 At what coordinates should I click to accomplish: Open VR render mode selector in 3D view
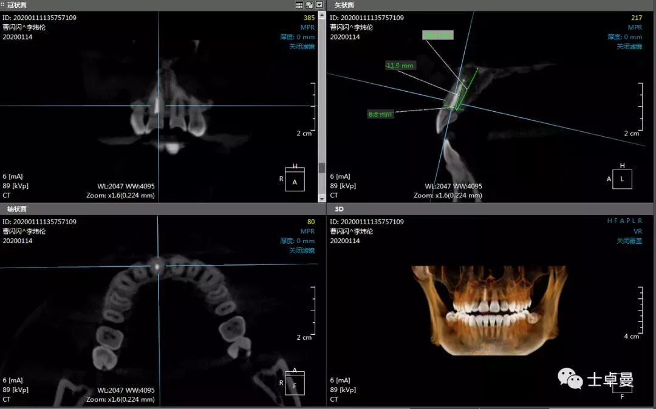tap(638, 232)
